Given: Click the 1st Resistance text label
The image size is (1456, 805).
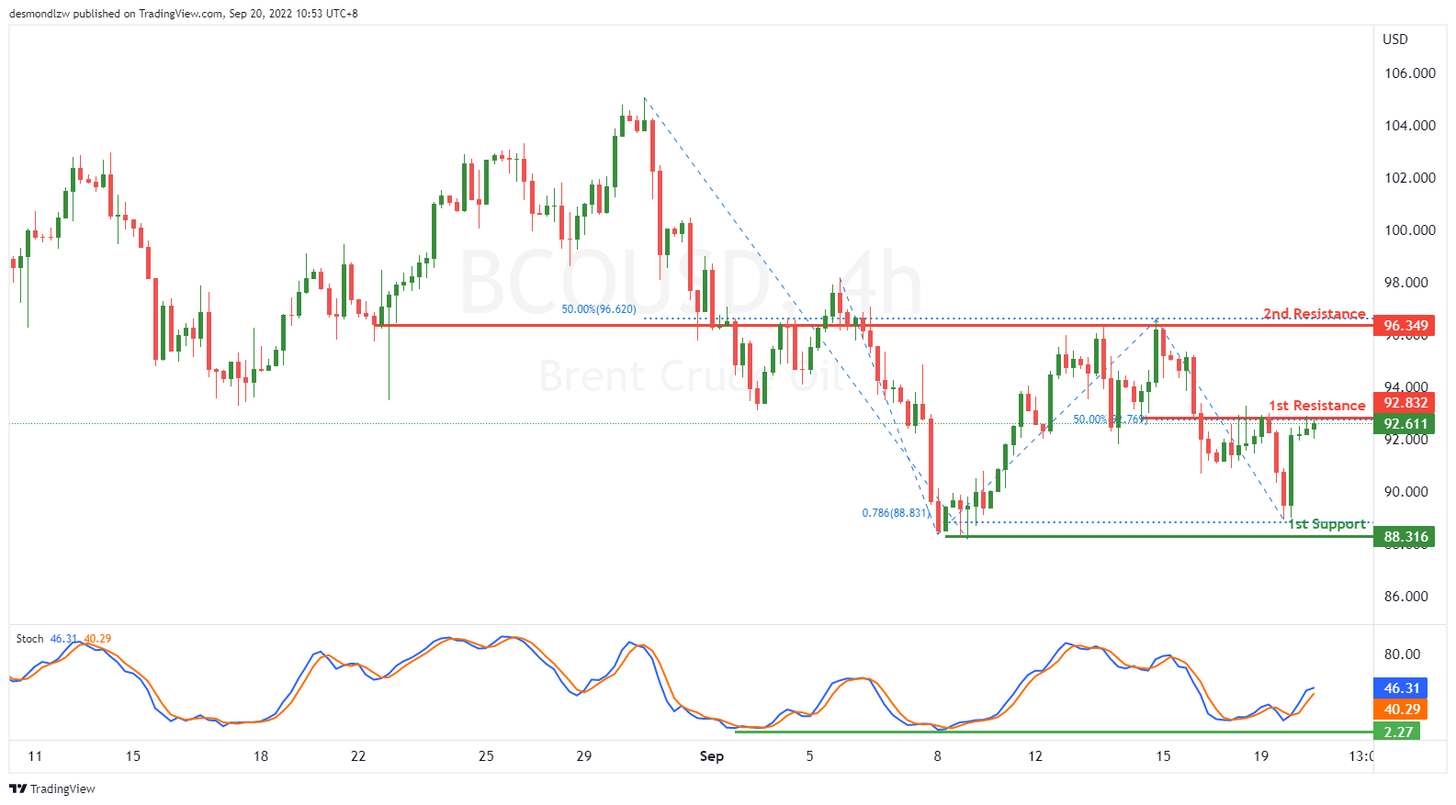Looking at the screenshot, I should coord(1317,406).
